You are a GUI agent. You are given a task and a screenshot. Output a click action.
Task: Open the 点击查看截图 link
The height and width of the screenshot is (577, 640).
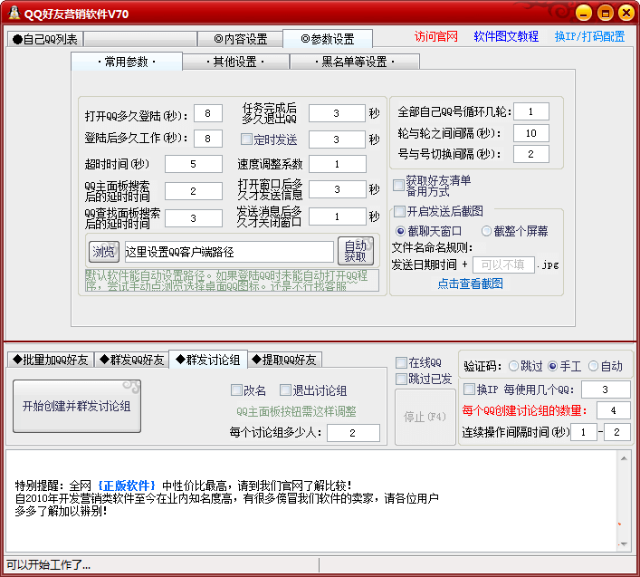tap(470, 284)
